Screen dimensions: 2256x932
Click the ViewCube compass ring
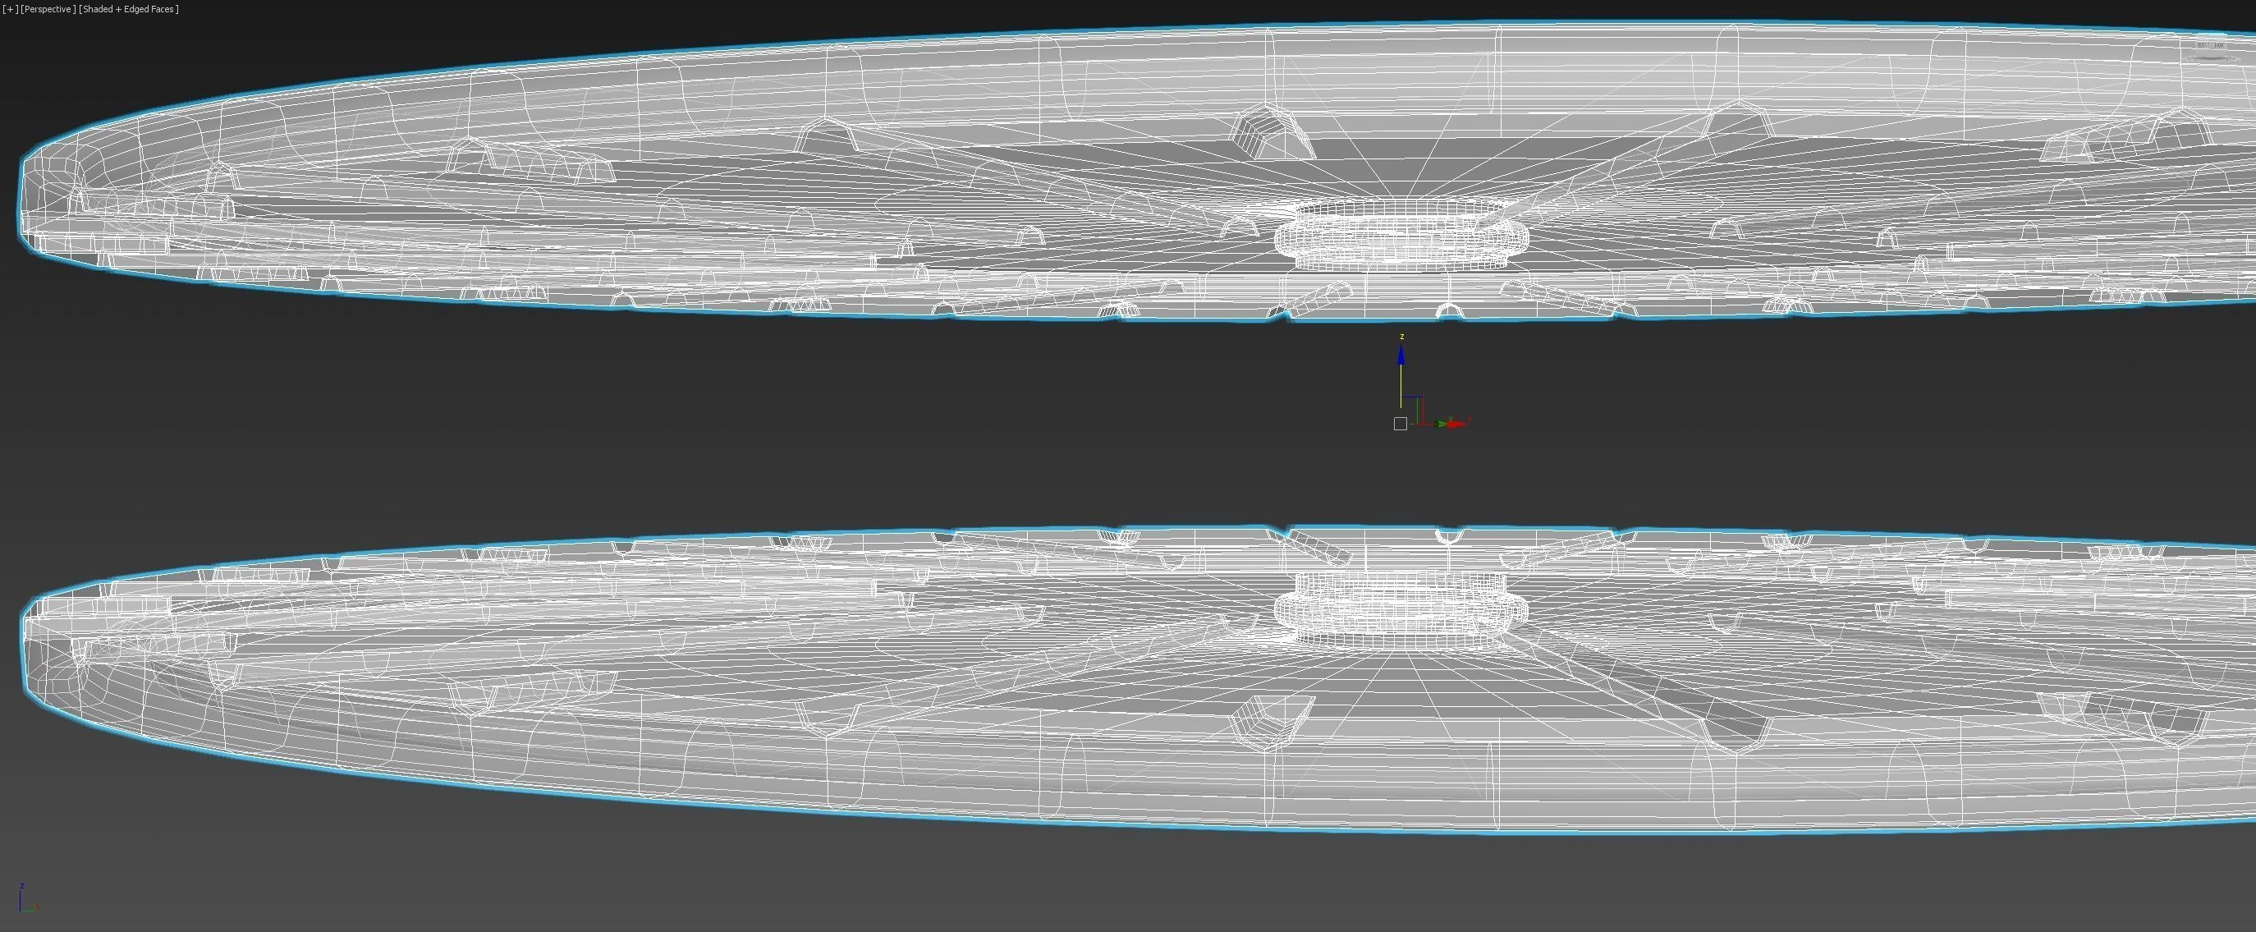click(2213, 57)
